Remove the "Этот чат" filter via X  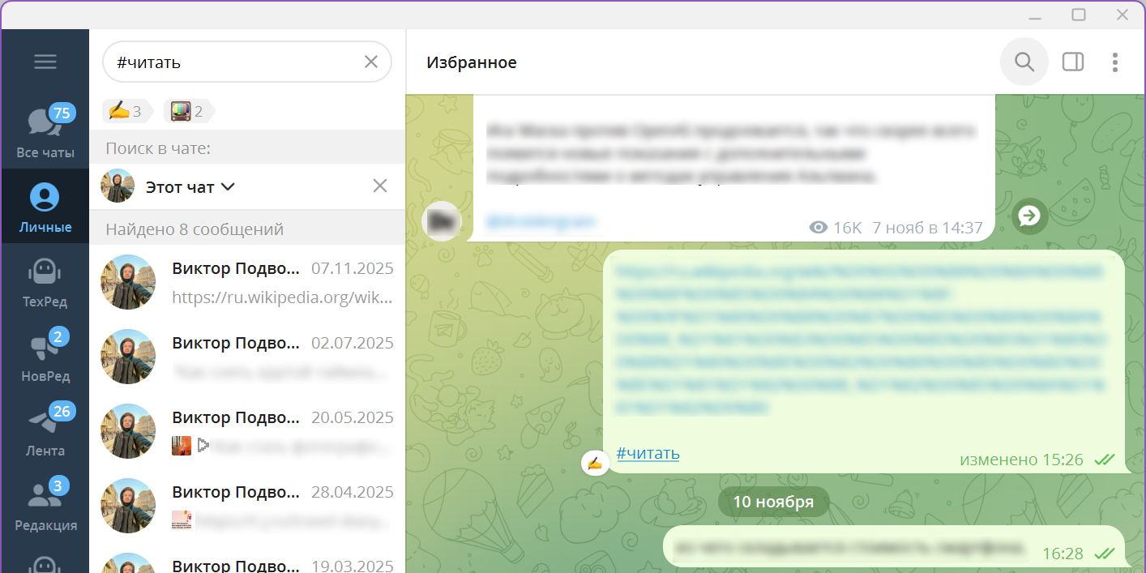(379, 186)
